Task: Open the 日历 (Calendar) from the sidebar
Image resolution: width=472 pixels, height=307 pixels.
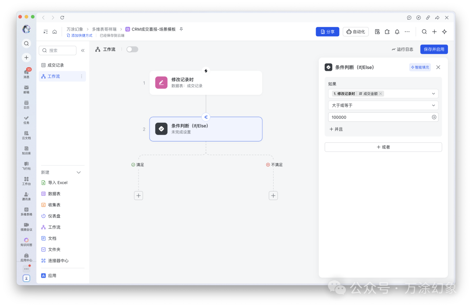Action: click(x=26, y=103)
